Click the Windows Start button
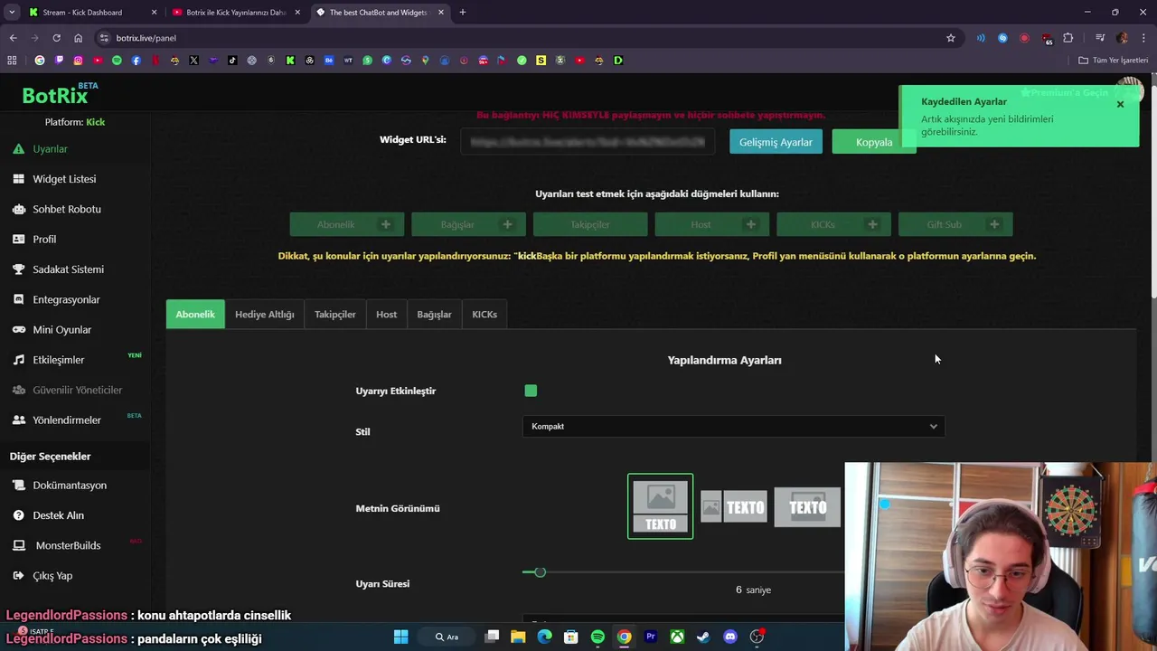 click(400, 637)
